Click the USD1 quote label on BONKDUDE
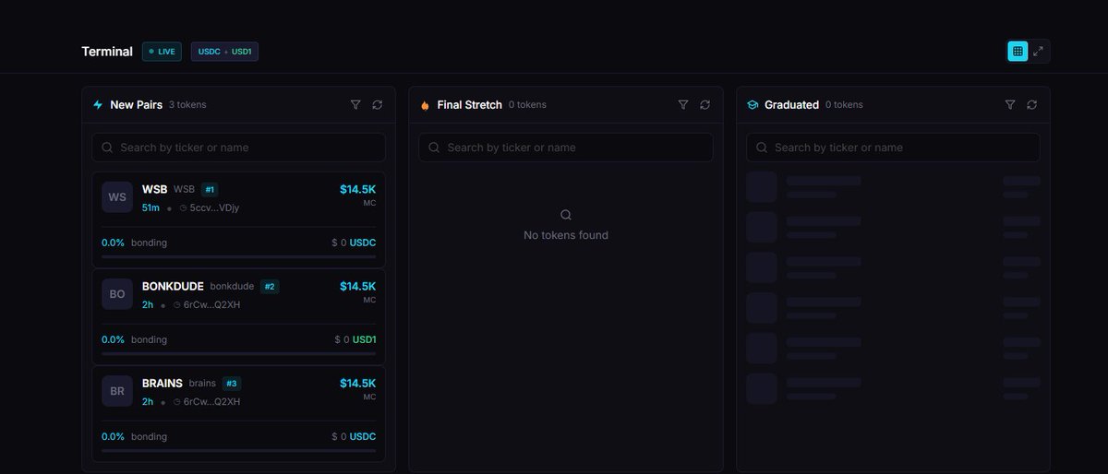Viewport: 1108px width, 474px height. coord(365,339)
